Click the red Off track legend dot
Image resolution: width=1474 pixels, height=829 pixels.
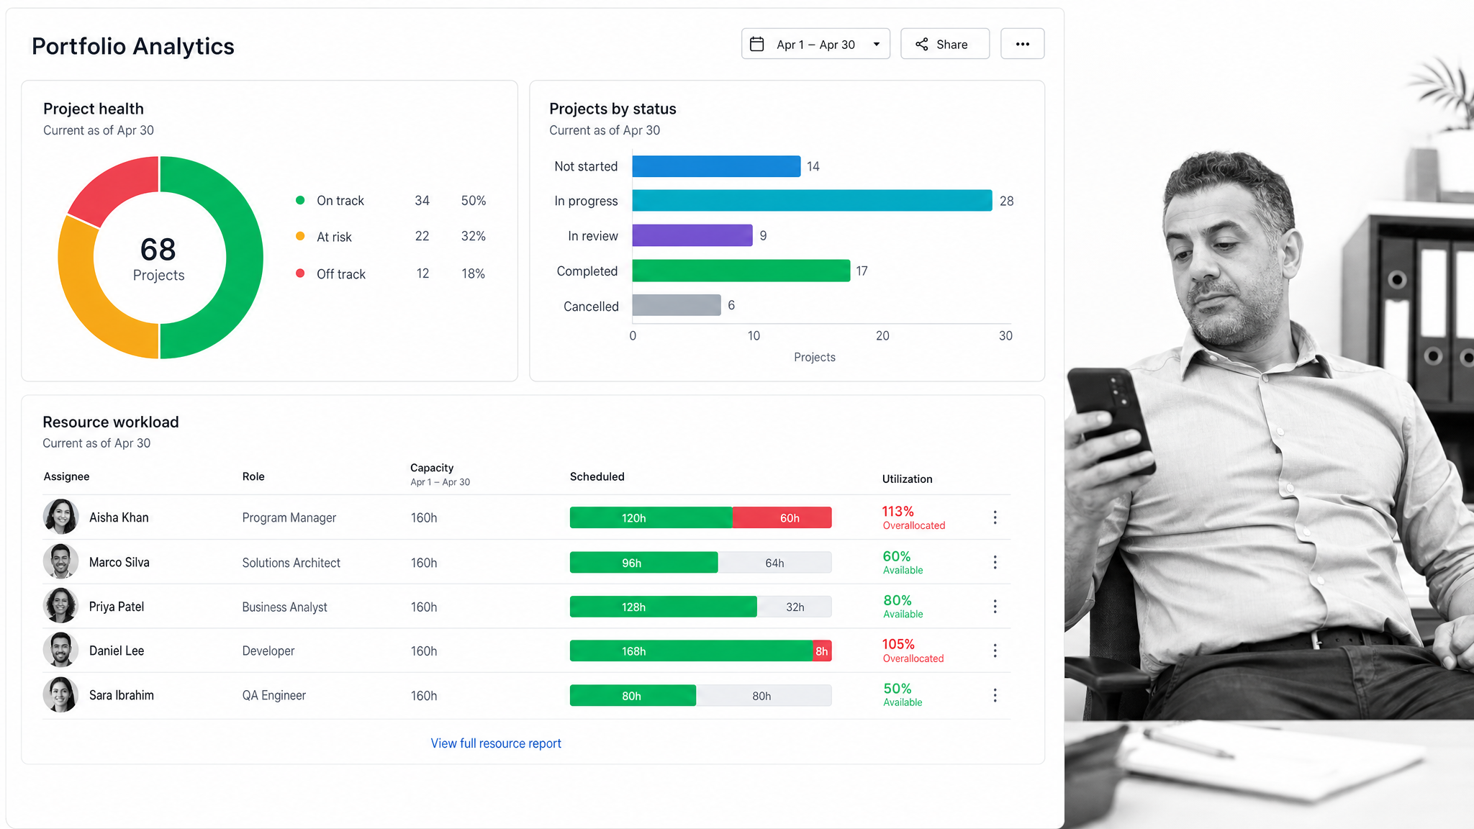(x=300, y=273)
